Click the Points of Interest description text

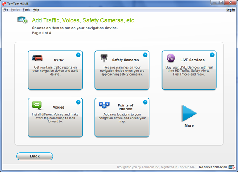point(122,118)
